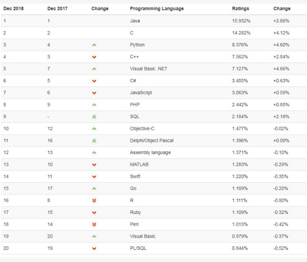Click the 15.932% rating for Java

tap(241, 21)
